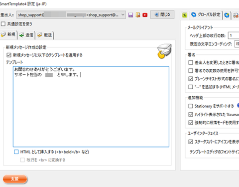
Task: Click the load template file icon
Action: [138, 15]
